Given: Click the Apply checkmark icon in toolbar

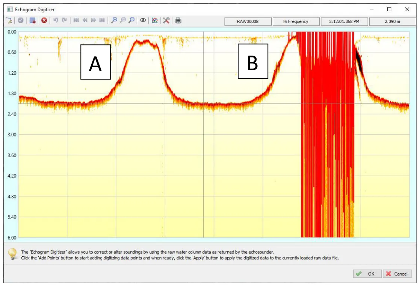Looking at the screenshot, I should [x=21, y=20].
